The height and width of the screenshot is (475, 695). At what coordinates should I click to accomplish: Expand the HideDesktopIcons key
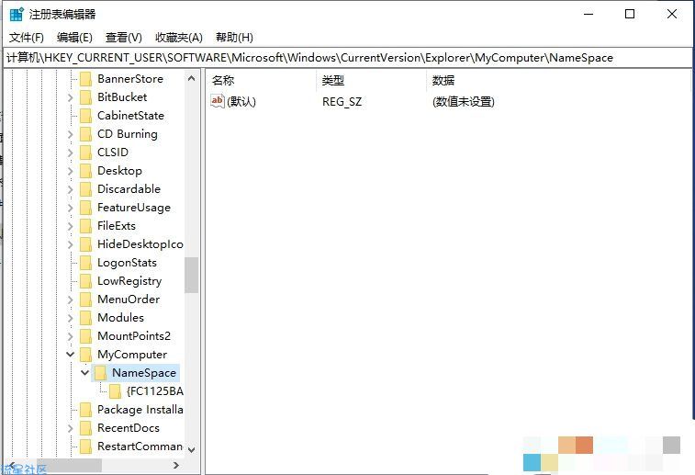71,244
